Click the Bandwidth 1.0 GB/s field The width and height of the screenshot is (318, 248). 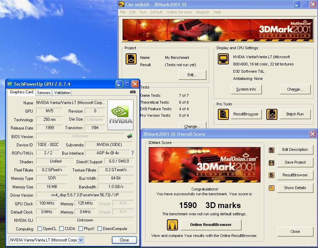[116, 187]
